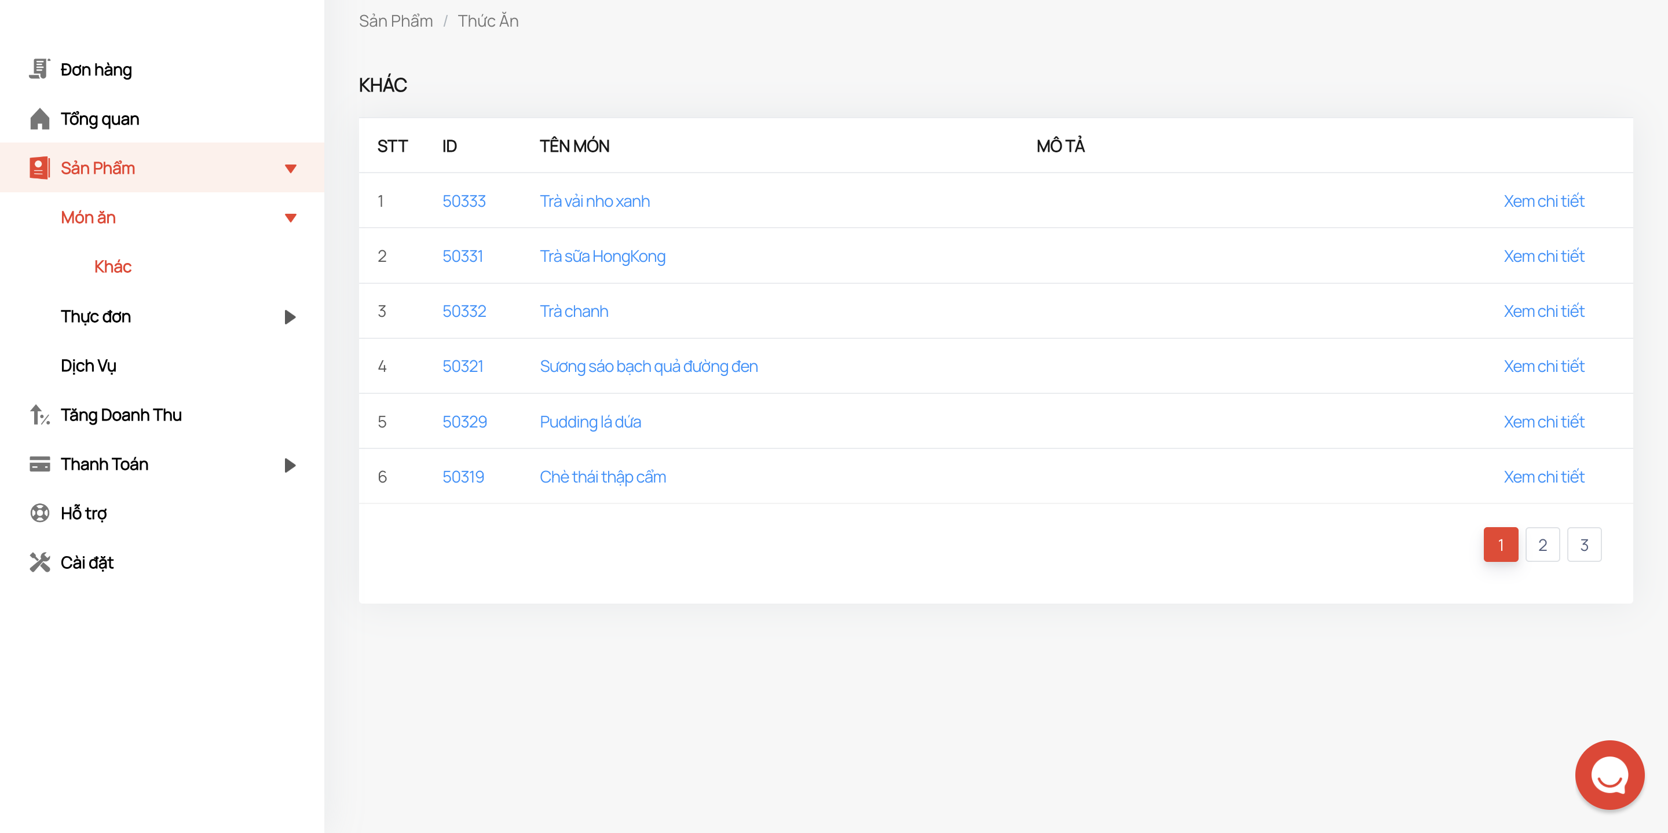The image size is (1668, 833).
Task: Click the Sản Phẩm breadcrumb
Action: click(x=396, y=21)
